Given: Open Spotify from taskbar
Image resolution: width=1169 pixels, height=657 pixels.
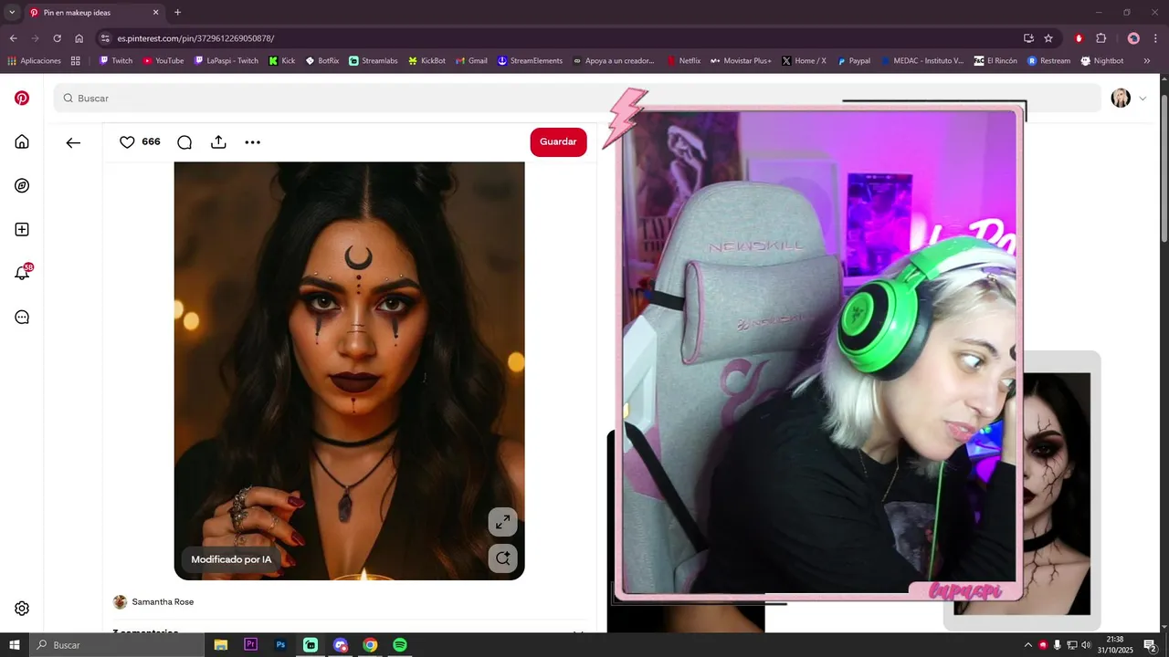Looking at the screenshot, I should tap(400, 645).
